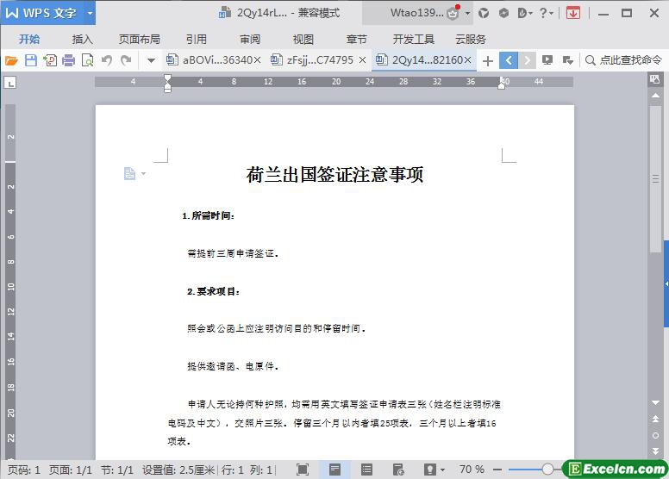
Task: Switch to page layout view in the status bar
Action: click(x=334, y=470)
